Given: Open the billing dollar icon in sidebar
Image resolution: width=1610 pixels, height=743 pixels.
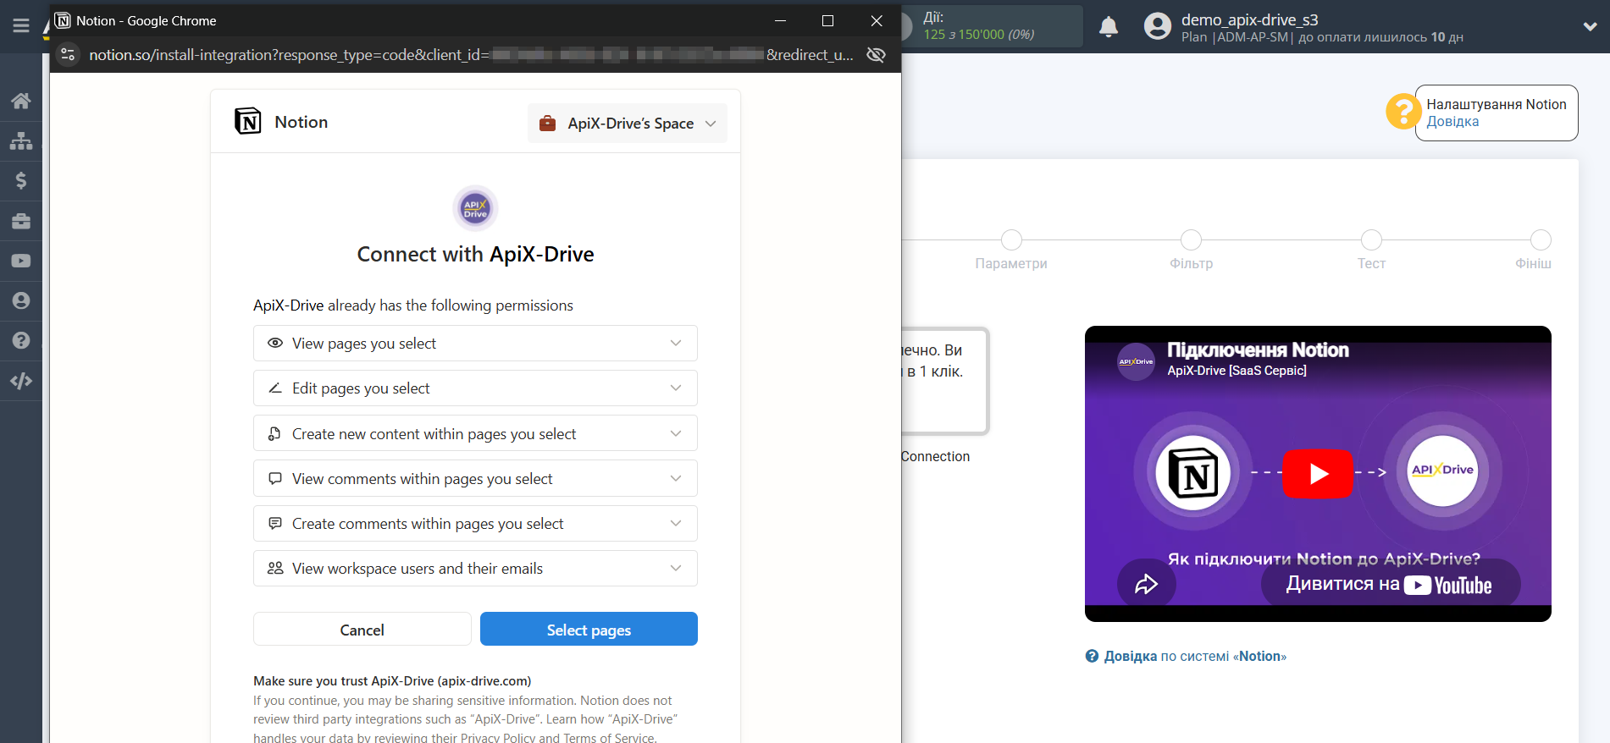Looking at the screenshot, I should [x=21, y=180].
